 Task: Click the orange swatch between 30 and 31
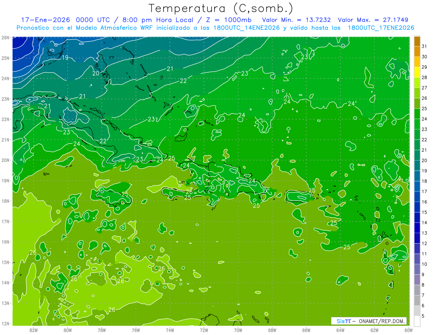coord(417,51)
